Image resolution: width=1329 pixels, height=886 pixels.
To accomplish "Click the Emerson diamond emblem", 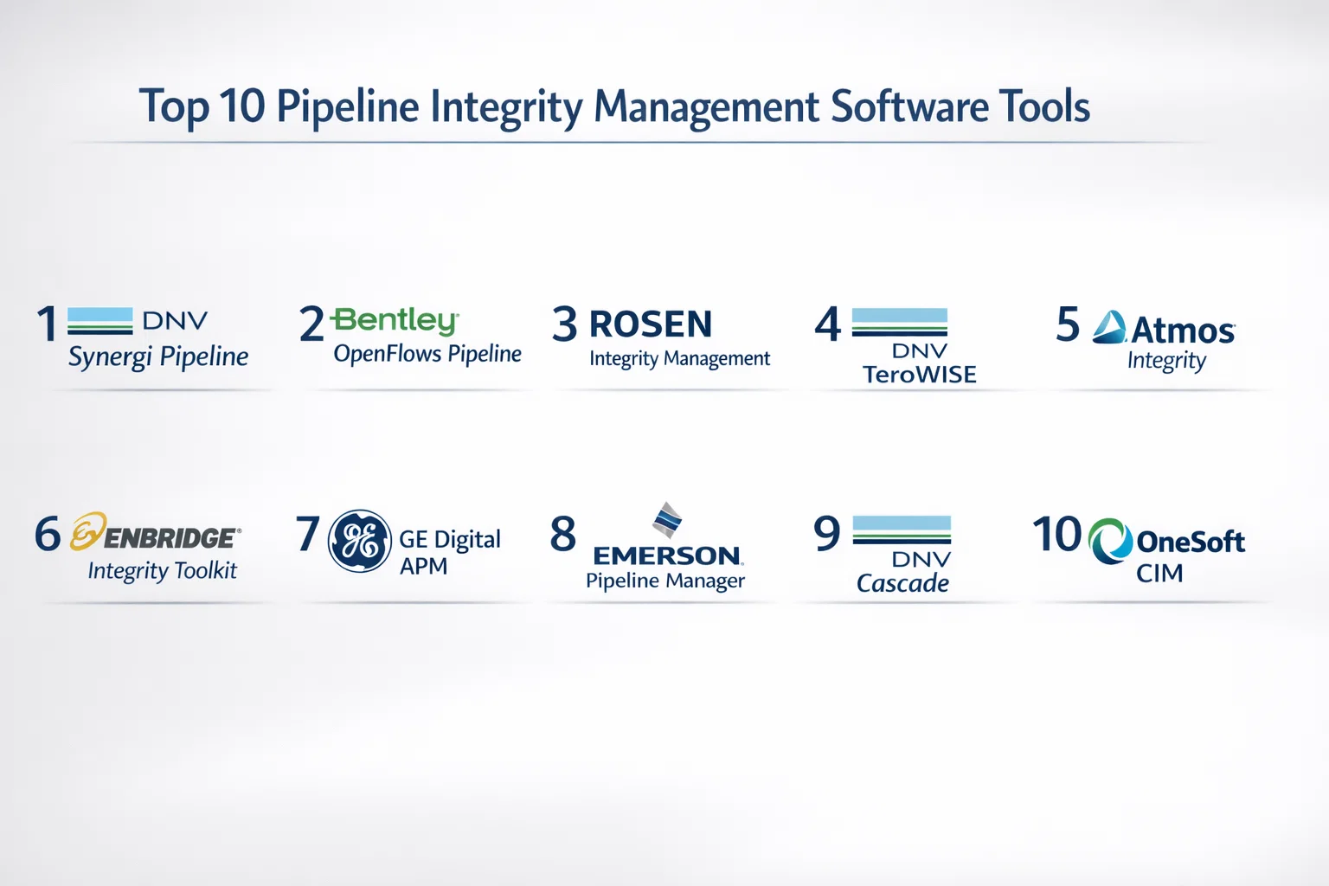I will click(x=666, y=520).
